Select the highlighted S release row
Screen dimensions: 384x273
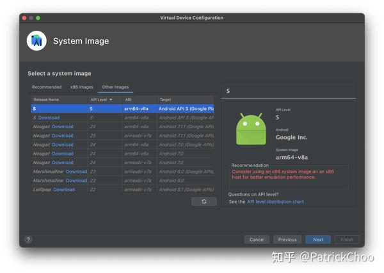(x=122, y=109)
